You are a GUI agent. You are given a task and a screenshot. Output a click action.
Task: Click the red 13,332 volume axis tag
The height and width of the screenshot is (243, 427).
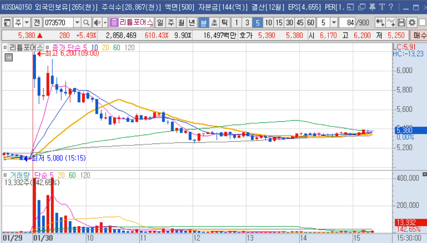411,222
